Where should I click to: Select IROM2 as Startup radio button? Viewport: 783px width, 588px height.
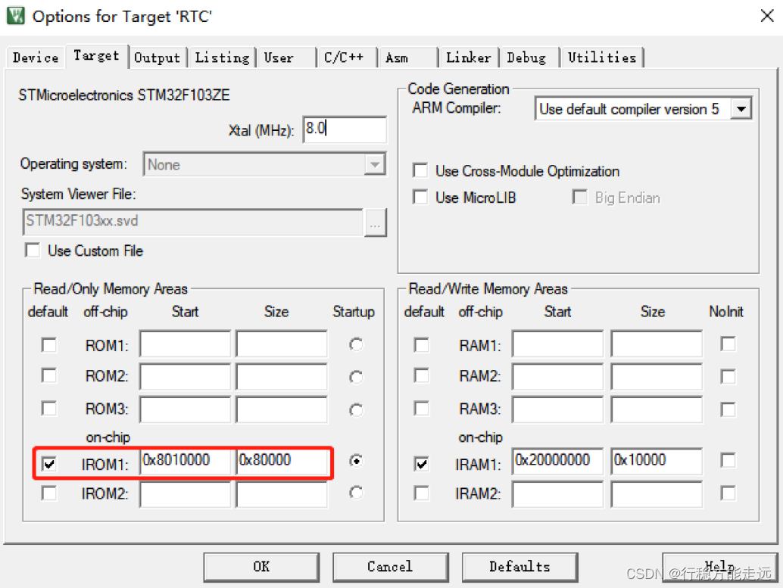[356, 493]
